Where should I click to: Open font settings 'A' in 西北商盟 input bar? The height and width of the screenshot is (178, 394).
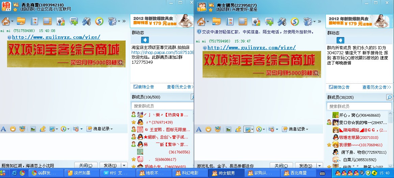[x=3, y=129]
